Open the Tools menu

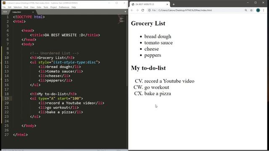coord(46,7)
